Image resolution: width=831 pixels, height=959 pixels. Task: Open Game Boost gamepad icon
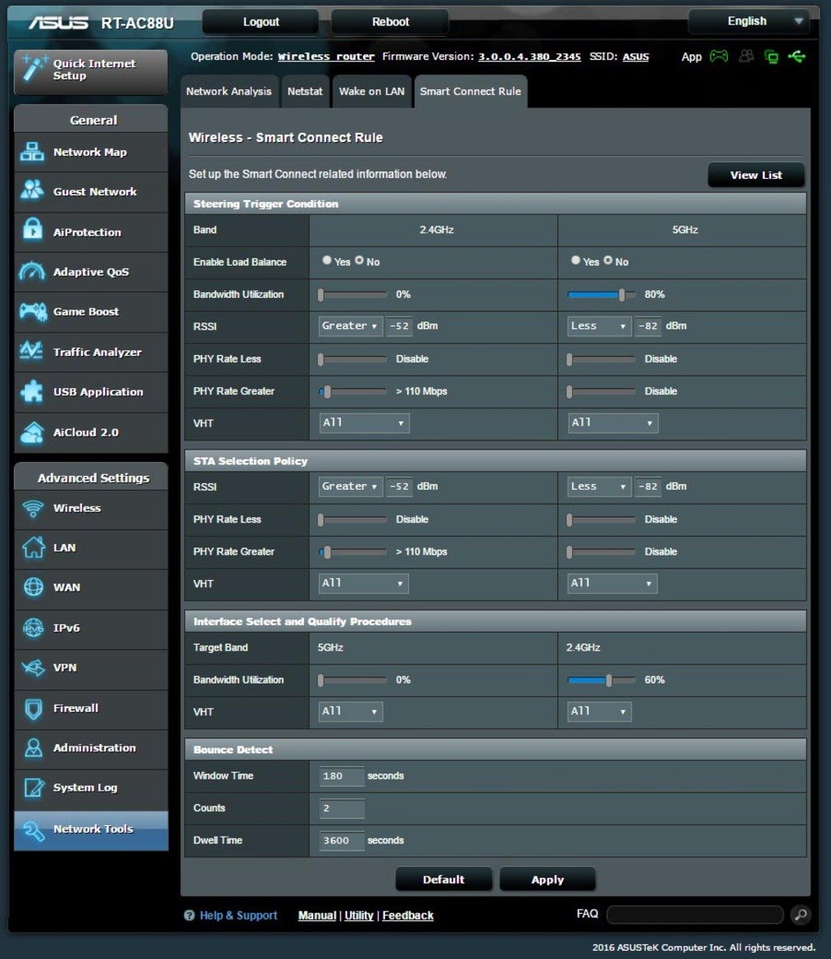(33, 311)
